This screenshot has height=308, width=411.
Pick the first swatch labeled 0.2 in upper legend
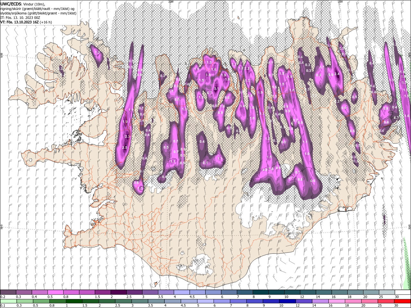pos(8,292)
